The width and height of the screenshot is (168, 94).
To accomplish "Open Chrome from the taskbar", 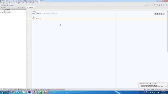I will tap(13, 92).
